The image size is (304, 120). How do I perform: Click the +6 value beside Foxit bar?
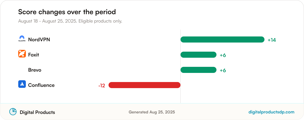(x=223, y=55)
